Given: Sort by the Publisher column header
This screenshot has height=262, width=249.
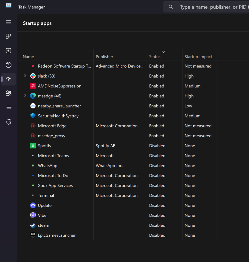Looking at the screenshot, I should 104,57.
